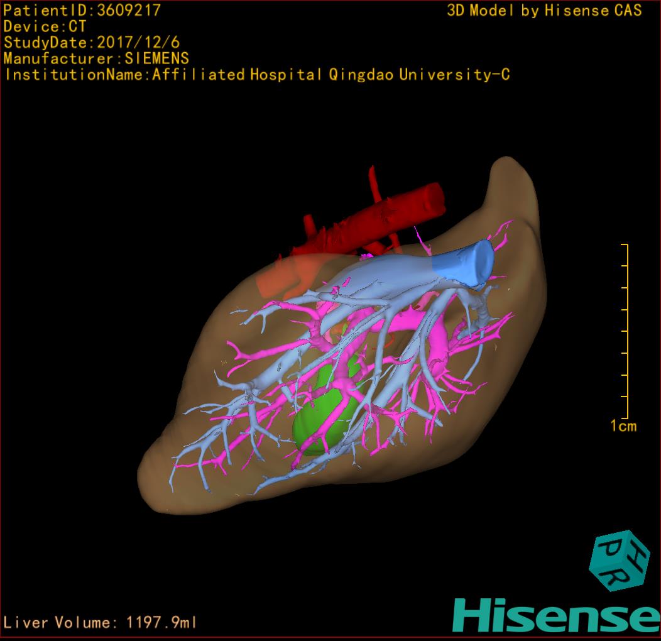Click the Hisense logo
The width and height of the screenshot is (661, 641).
pos(557,615)
